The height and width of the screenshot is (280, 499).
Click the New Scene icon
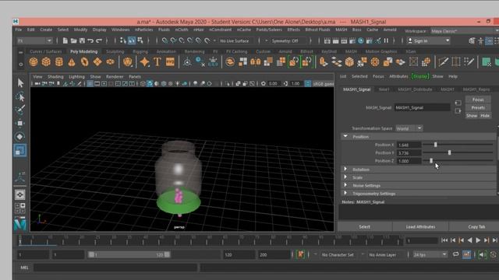pyautogui.click(x=65, y=40)
